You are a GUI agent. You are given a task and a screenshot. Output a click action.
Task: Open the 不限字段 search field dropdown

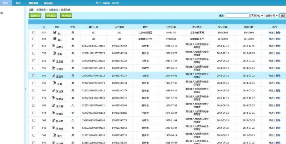point(257,16)
